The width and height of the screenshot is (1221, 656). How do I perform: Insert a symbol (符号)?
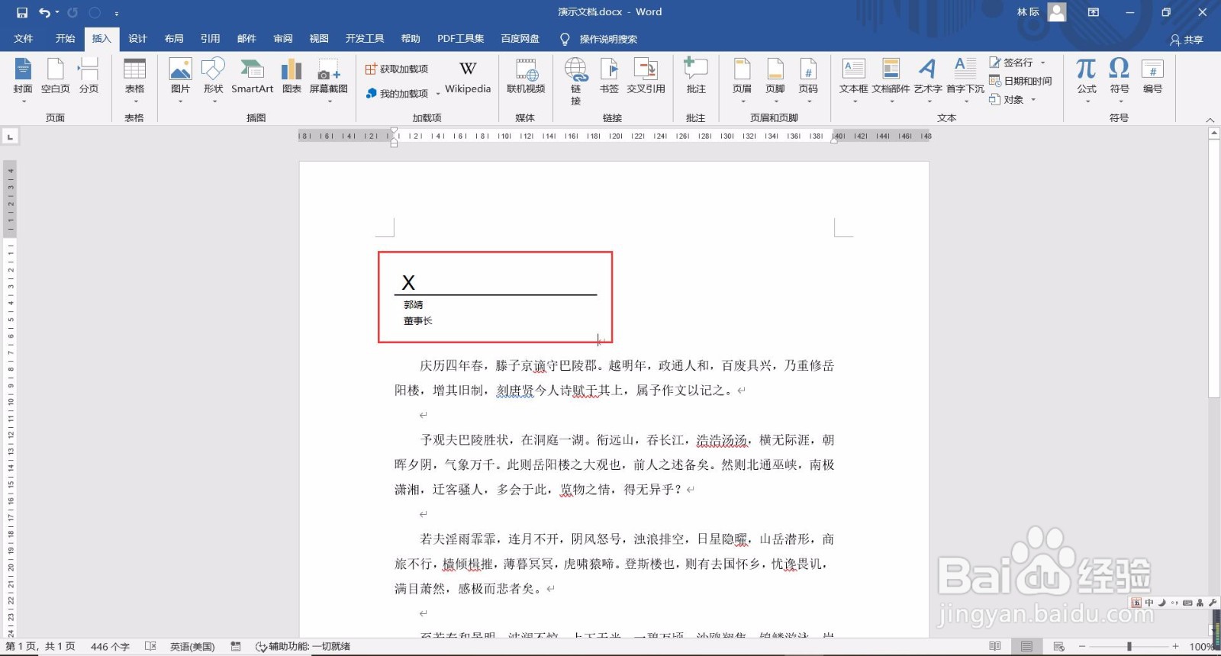(x=1120, y=80)
